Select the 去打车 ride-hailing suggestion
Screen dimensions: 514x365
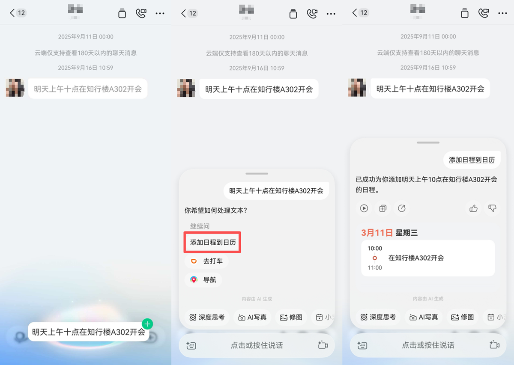coord(207,261)
